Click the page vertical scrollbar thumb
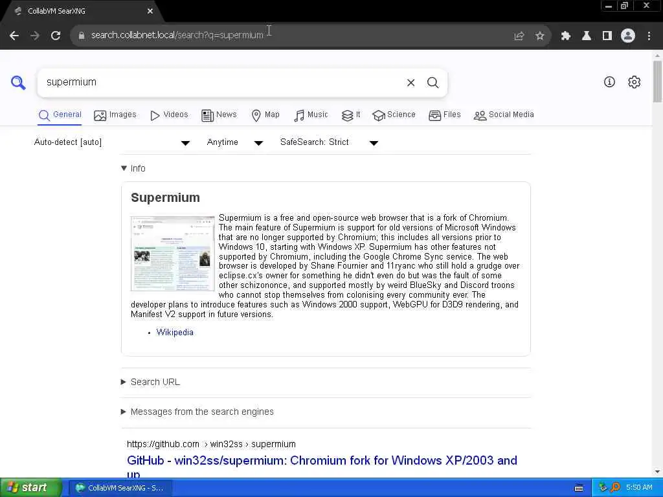This screenshot has height=497, width=663. [x=657, y=82]
